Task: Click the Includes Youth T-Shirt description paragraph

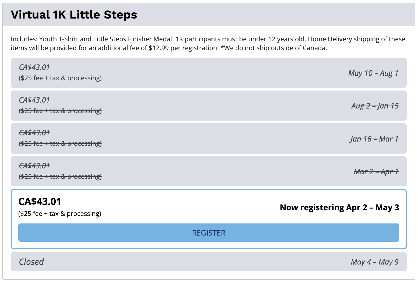Action: (208, 44)
